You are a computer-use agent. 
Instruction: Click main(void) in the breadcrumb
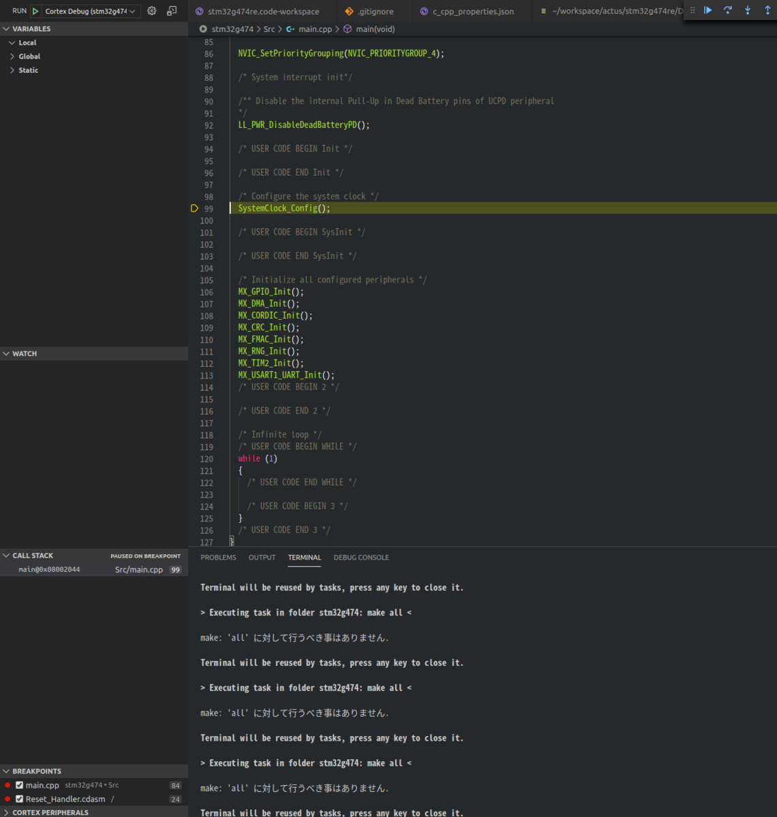[x=375, y=29]
